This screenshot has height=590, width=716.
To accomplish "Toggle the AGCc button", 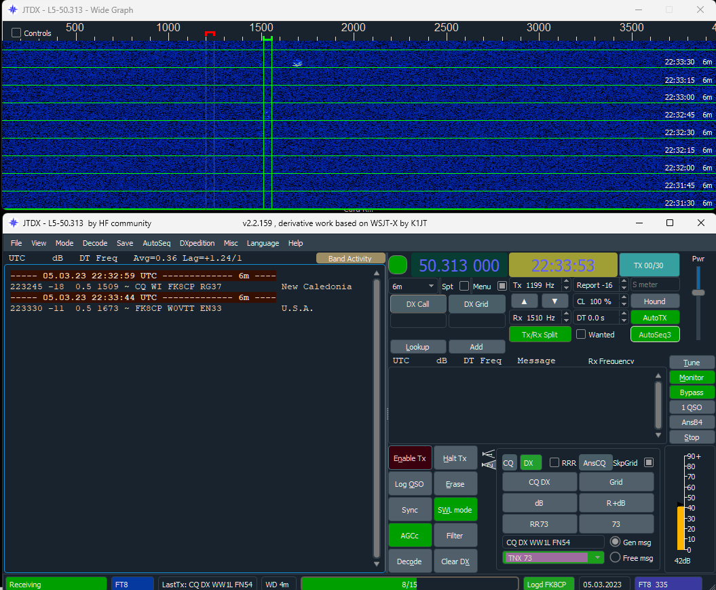I will click(410, 536).
